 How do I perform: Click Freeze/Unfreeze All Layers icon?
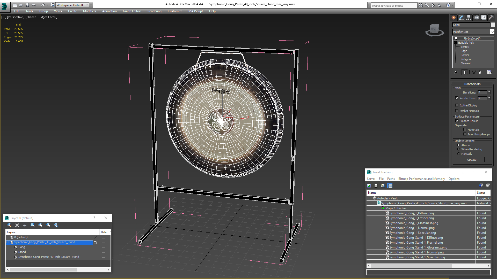[x=56, y=225]
